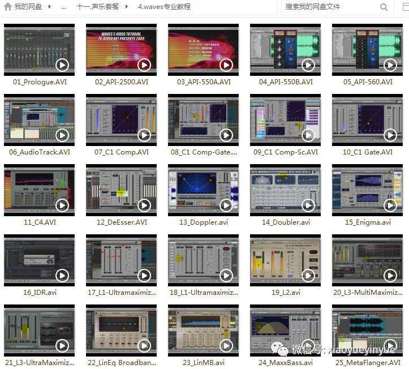Viewport: 409px width, 369px height.
Task: Play 15_Enigma.avi video
Action: click(390, 205)
